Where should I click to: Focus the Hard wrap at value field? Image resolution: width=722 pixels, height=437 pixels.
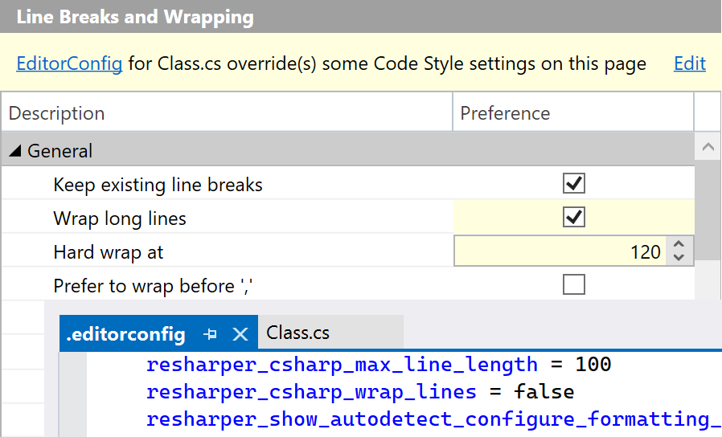point(563,252)
